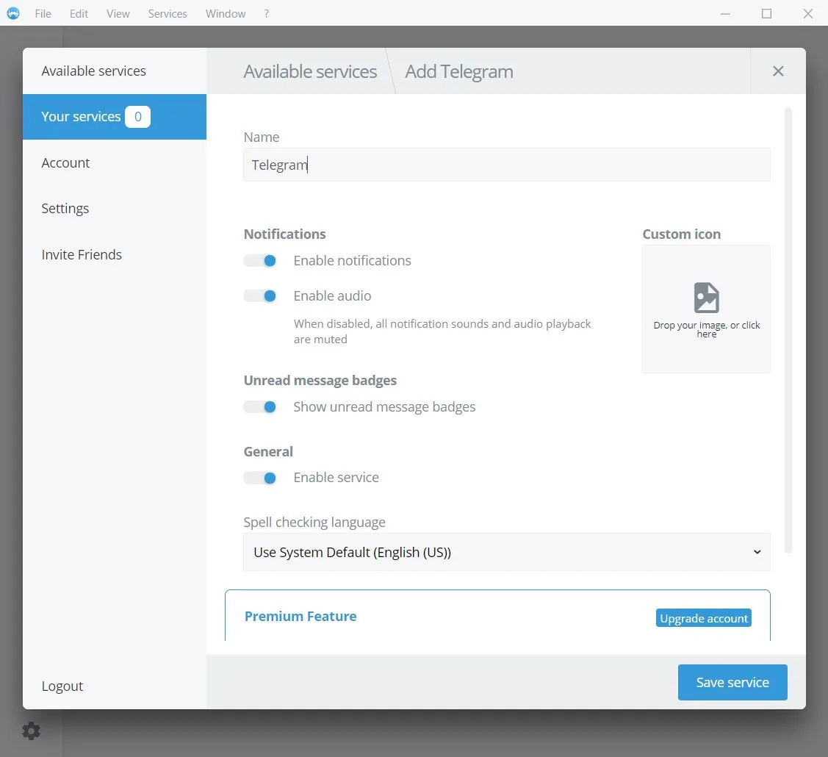The image size is (828, 757).
Task: Maximize the Franz window
Action: tap(767, 14)
